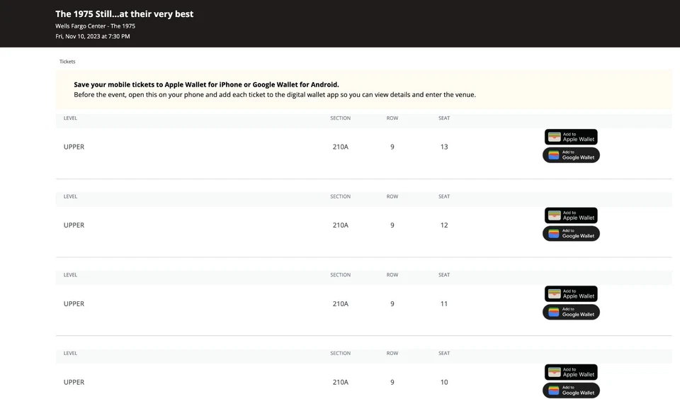680x399 pixels.
Task: Click the Wells Fargo Center venue text
Action: pos(95,26)
